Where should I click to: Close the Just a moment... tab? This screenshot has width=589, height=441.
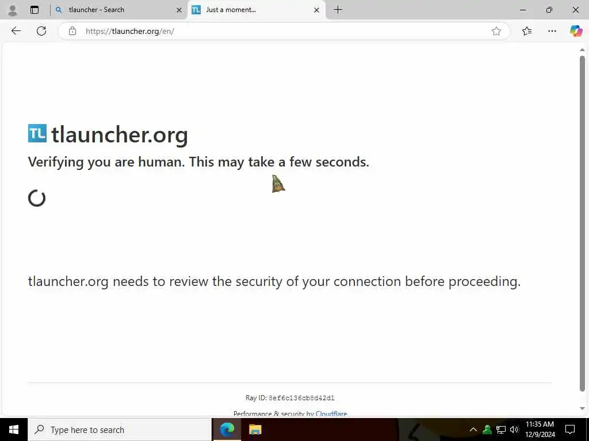coord(317,10)
